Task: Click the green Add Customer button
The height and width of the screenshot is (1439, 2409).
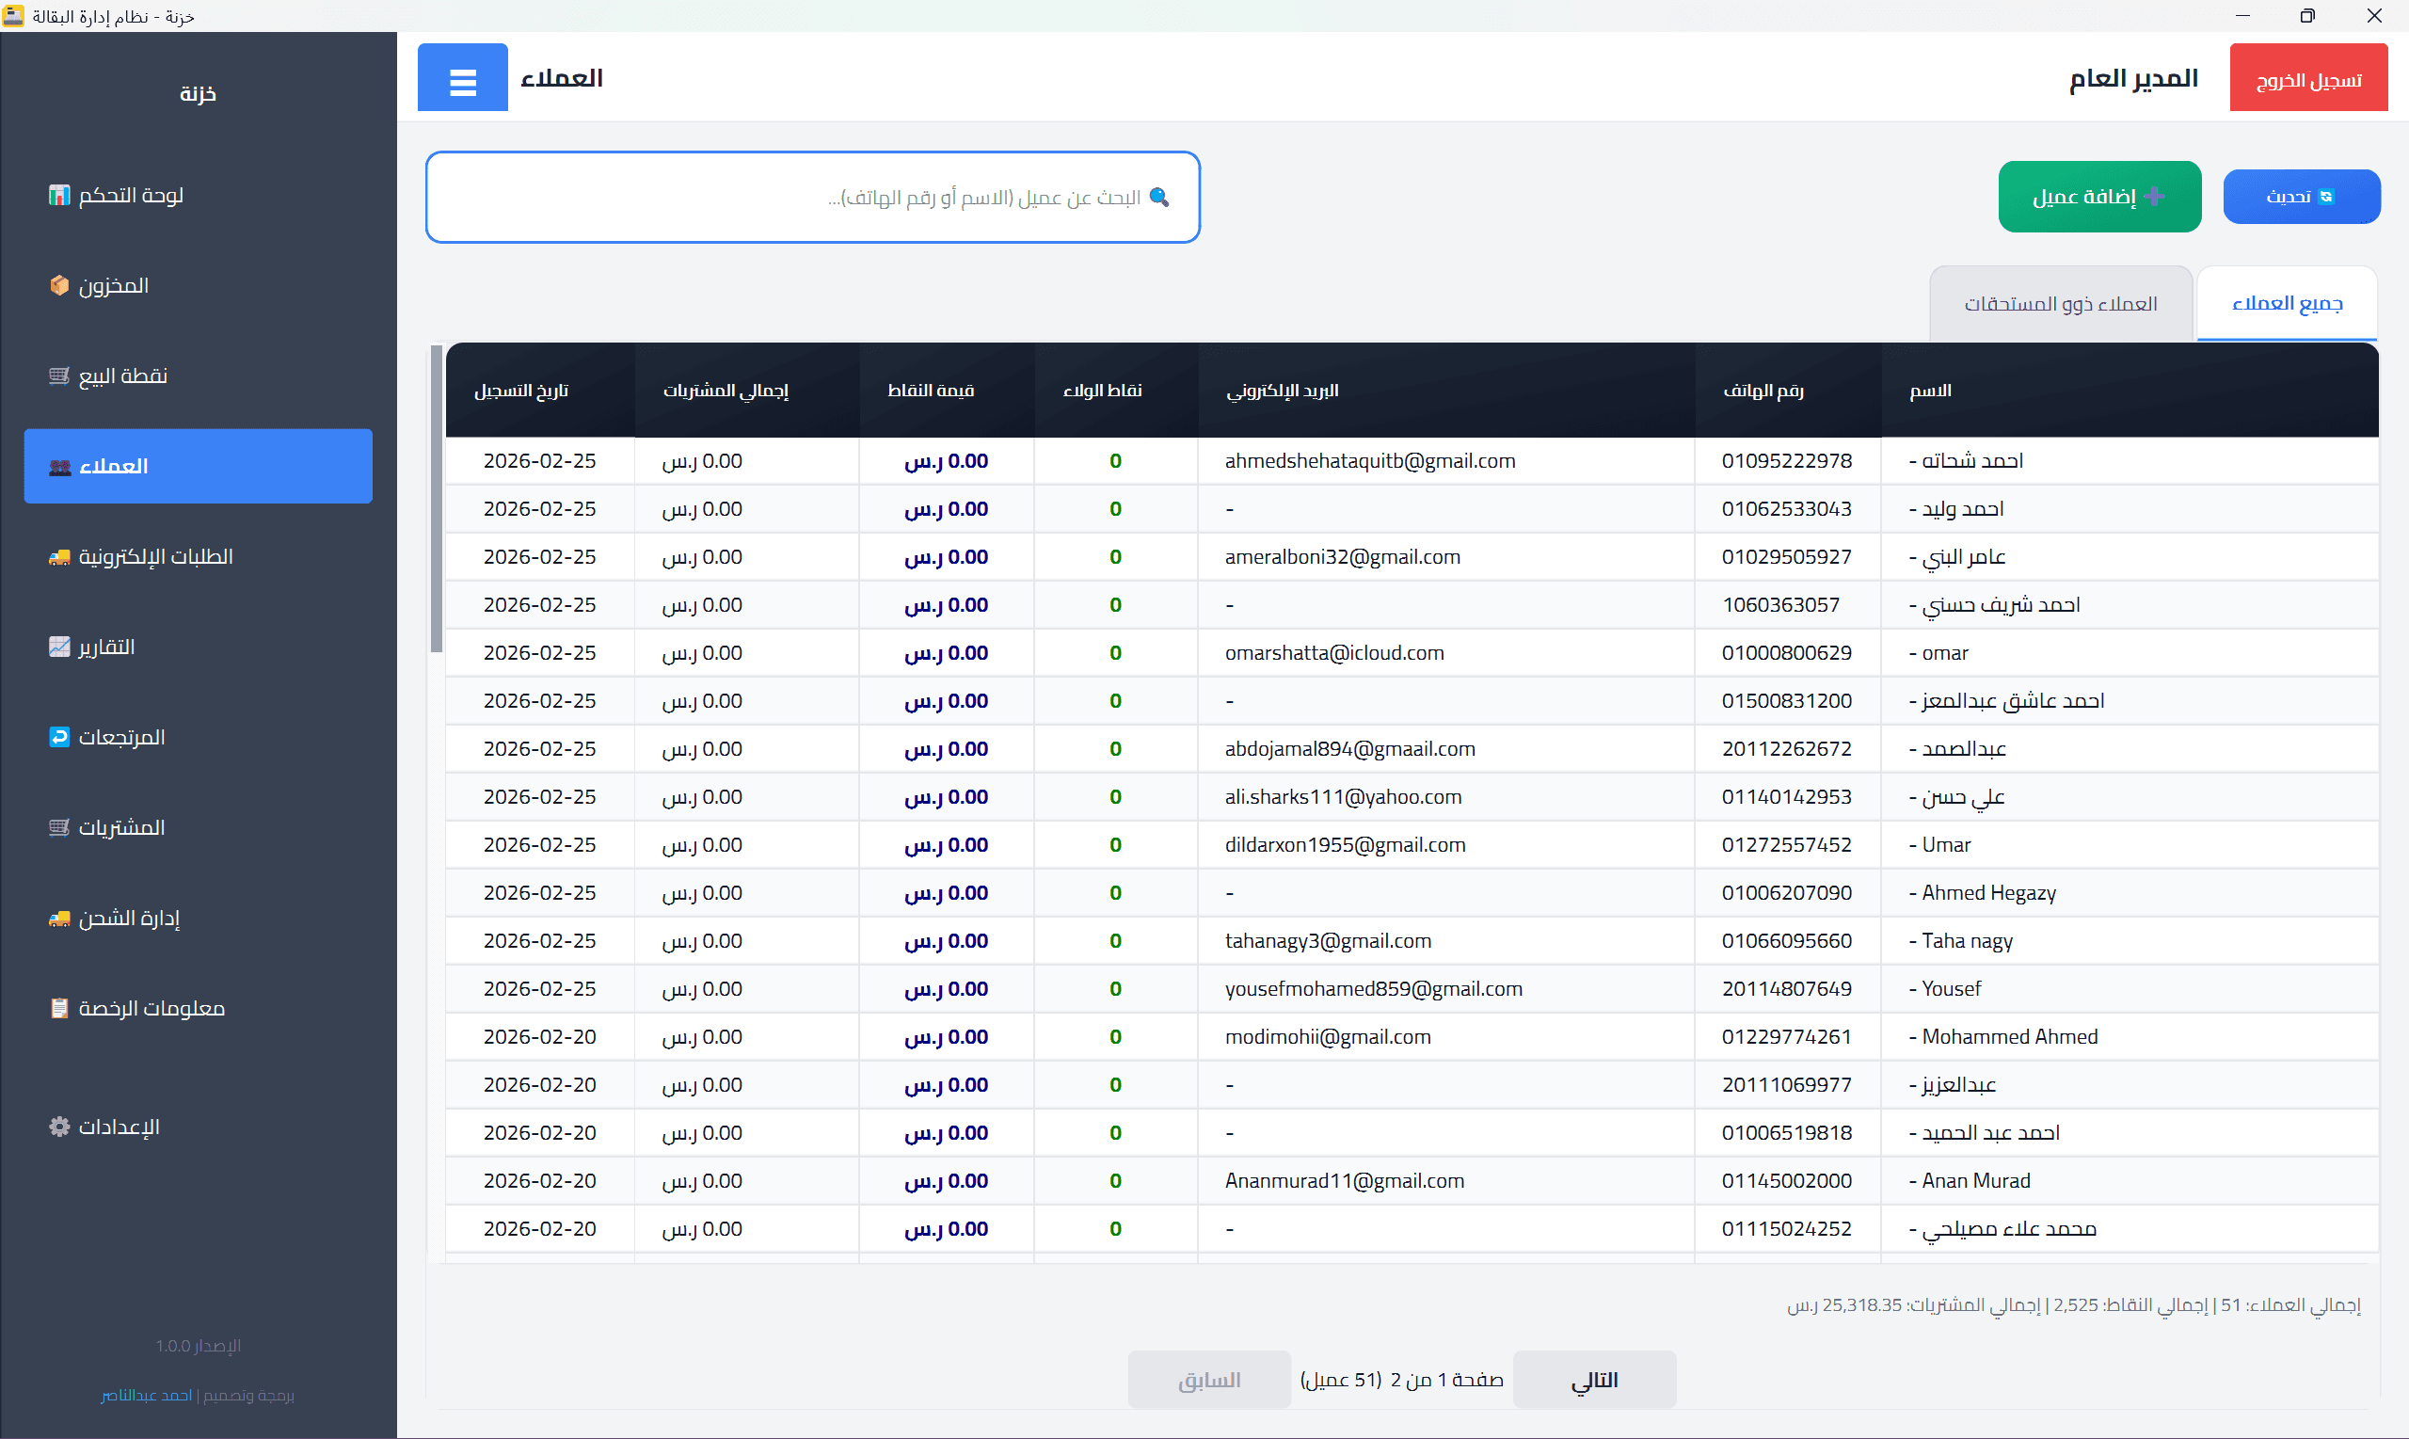Action: [x=2098, y=197]
